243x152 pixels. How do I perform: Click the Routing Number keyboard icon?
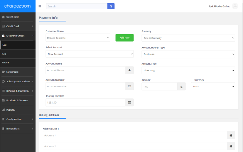pos(129,103)
